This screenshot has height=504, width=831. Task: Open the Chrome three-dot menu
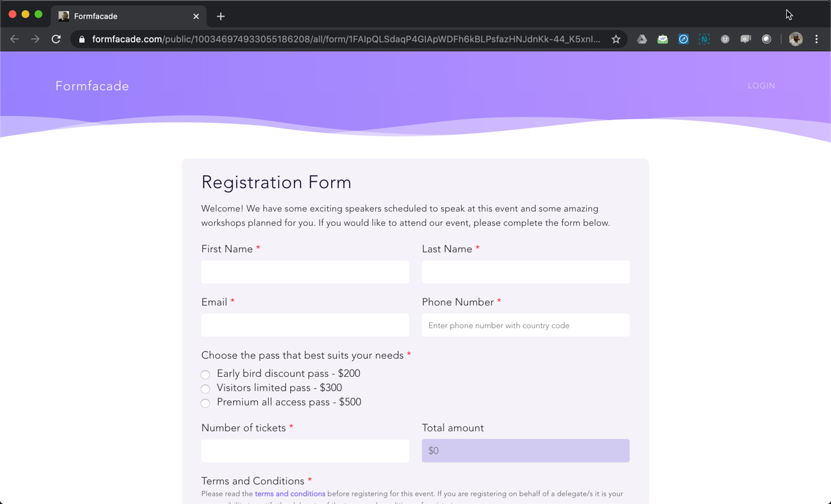817,40
